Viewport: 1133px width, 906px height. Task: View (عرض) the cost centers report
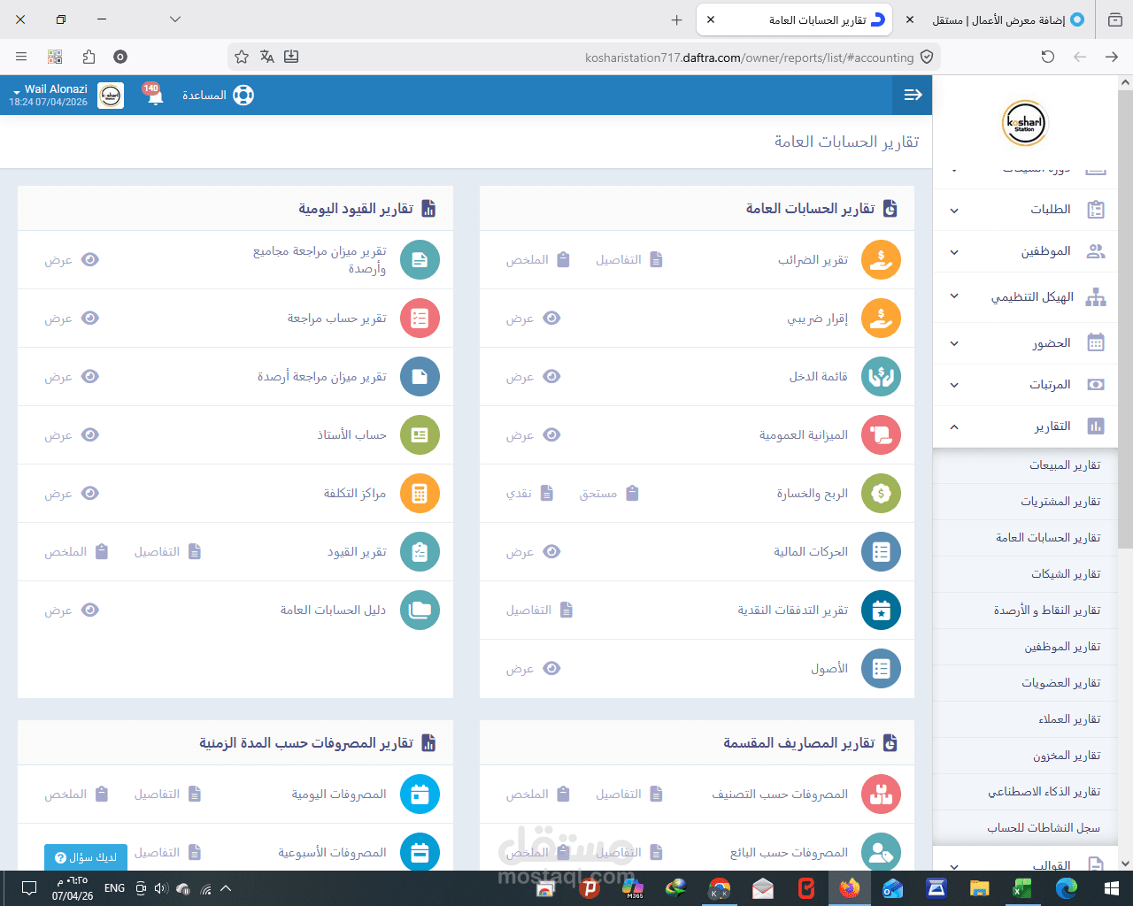click(72, 494)
